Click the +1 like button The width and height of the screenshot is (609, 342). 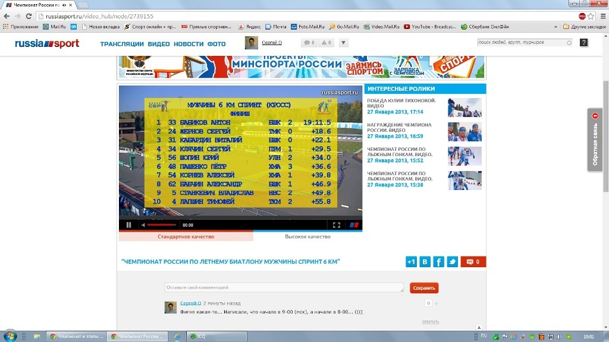[411, 262]
